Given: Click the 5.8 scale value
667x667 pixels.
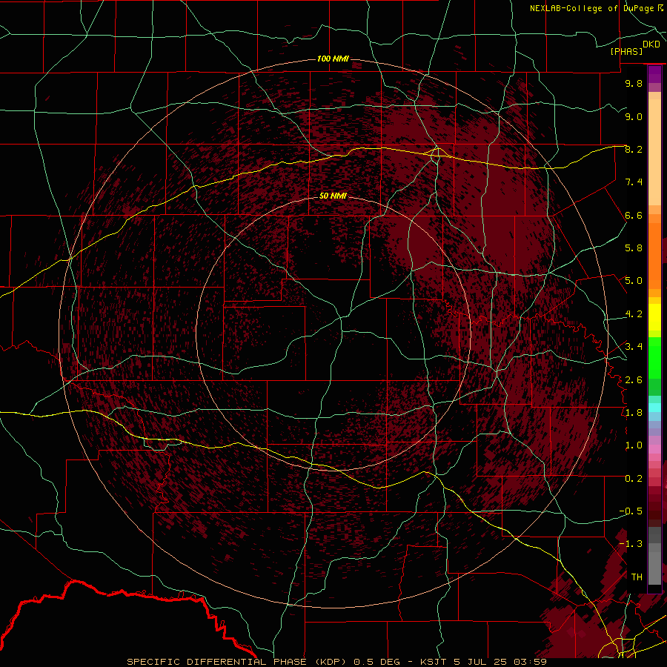Looking at the screenshot, I should click(634, 248).
